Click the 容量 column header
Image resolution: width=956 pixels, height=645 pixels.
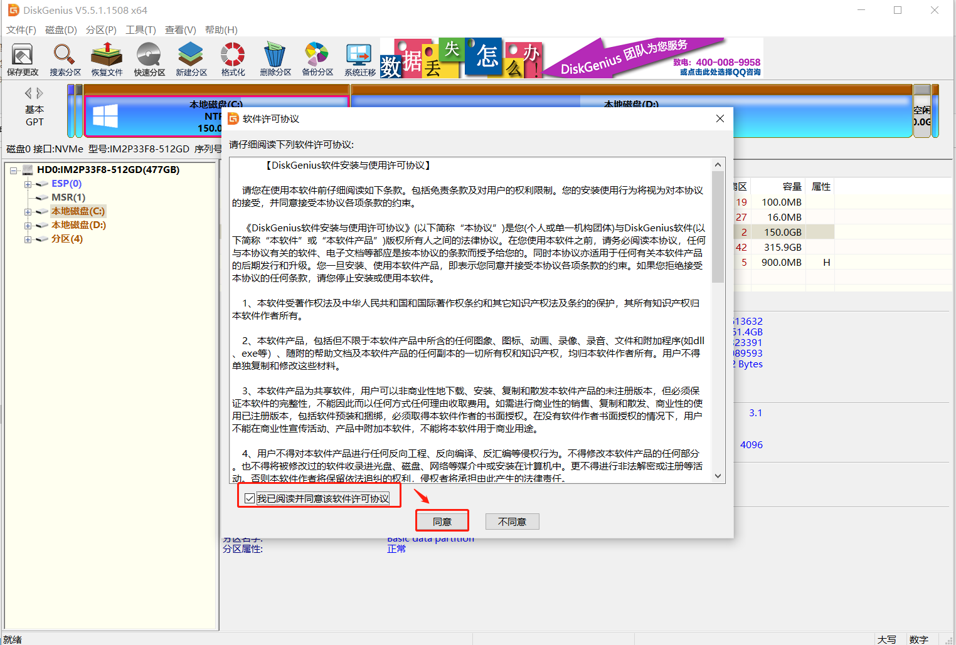point(792,186)
